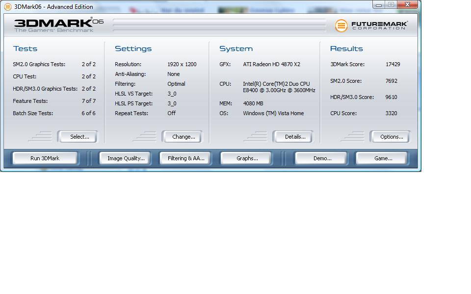
Task: Click the 3DMark06 logo in the header
Action: coord(59,25)
